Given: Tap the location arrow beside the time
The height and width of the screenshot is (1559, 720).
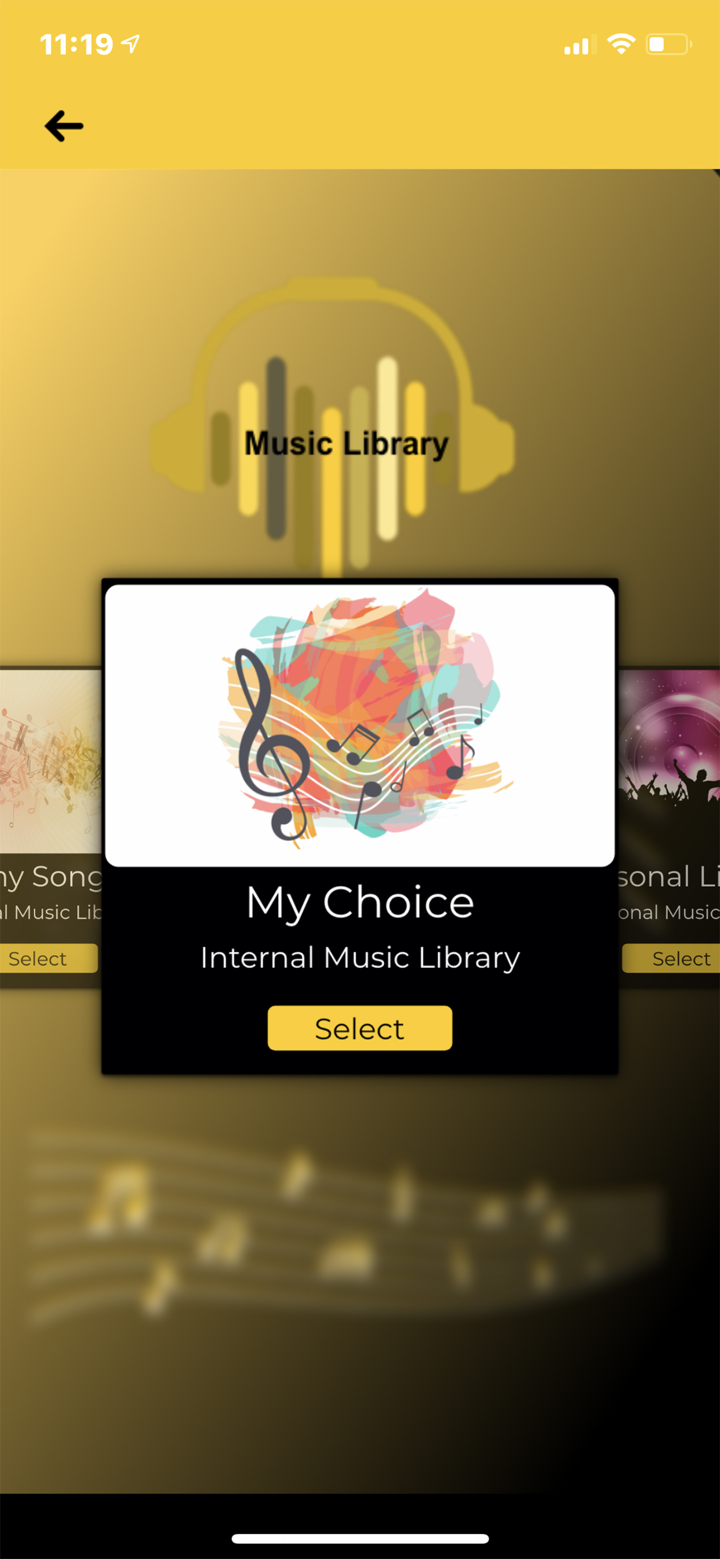Looking at the screenshot, I should [130, 43].
